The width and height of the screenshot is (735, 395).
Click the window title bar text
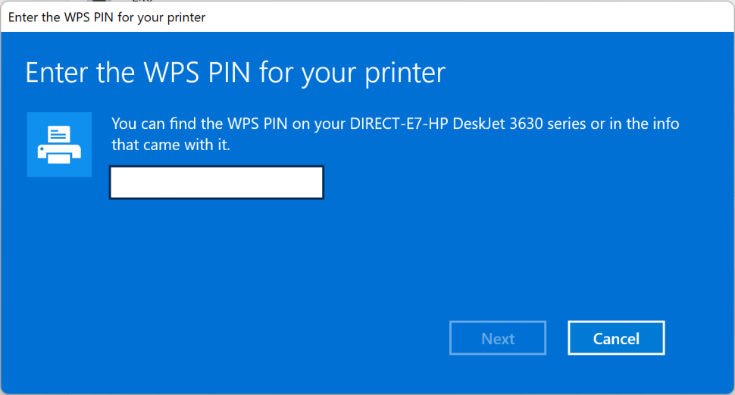click(x=106, y=17)
